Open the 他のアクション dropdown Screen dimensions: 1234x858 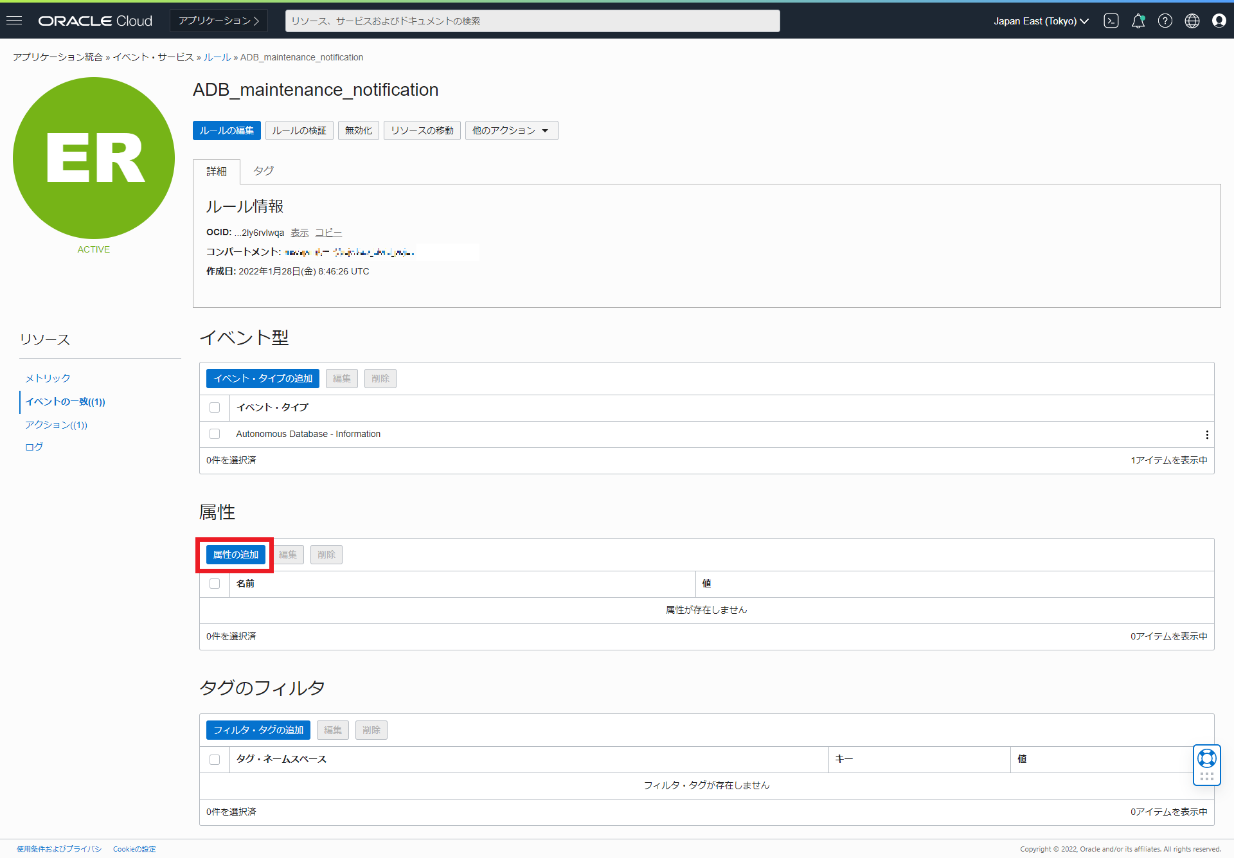click(x=511, y=130)
